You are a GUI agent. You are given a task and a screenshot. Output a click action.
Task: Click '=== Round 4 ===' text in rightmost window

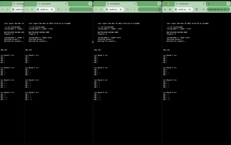click(x=170, y=92)
